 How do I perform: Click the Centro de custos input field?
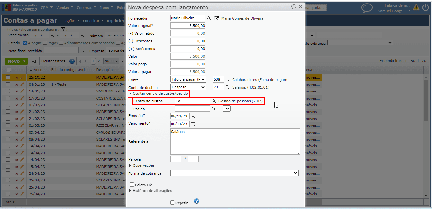coord(192,101)
